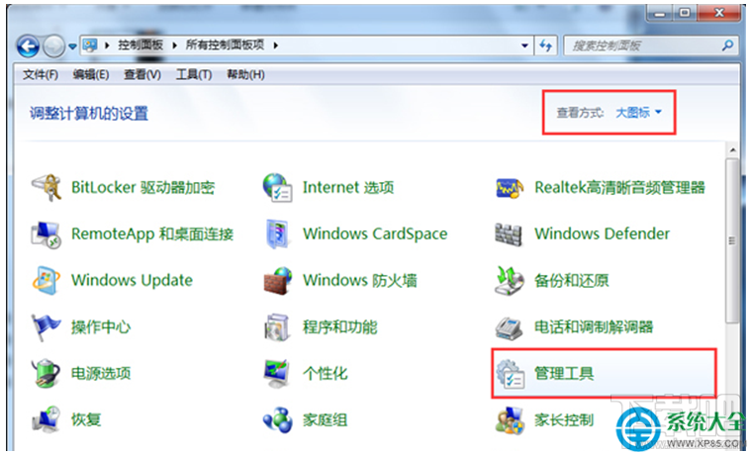Open the 个性化 link
The height and width of the screenshot is (454, 749).
(x=325, y=373)
